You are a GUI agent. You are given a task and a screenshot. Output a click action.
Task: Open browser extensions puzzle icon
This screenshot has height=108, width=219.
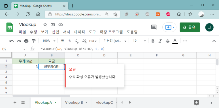[179, 14]
